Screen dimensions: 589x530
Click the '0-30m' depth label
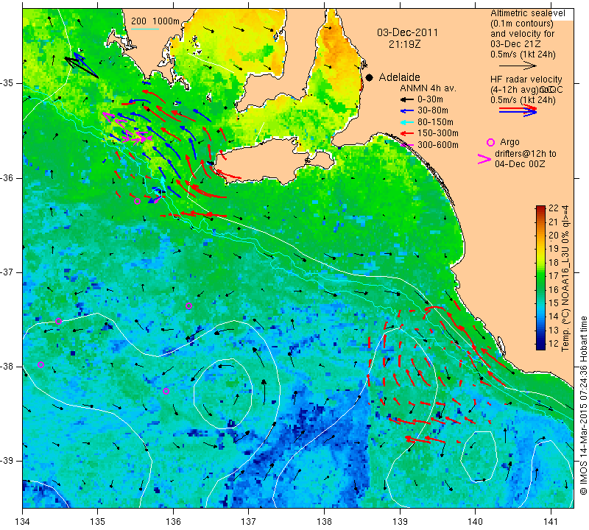click(x=430, y=99)
